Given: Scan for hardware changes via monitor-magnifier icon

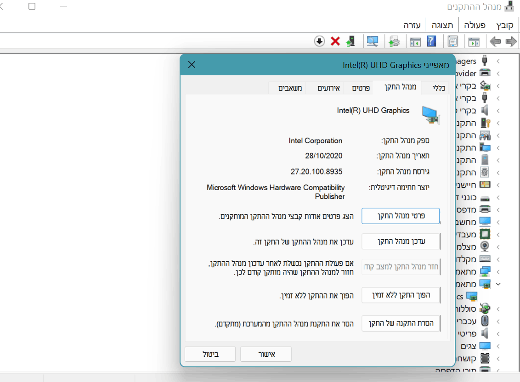Looking at the screenshot, I should point(373,42).
